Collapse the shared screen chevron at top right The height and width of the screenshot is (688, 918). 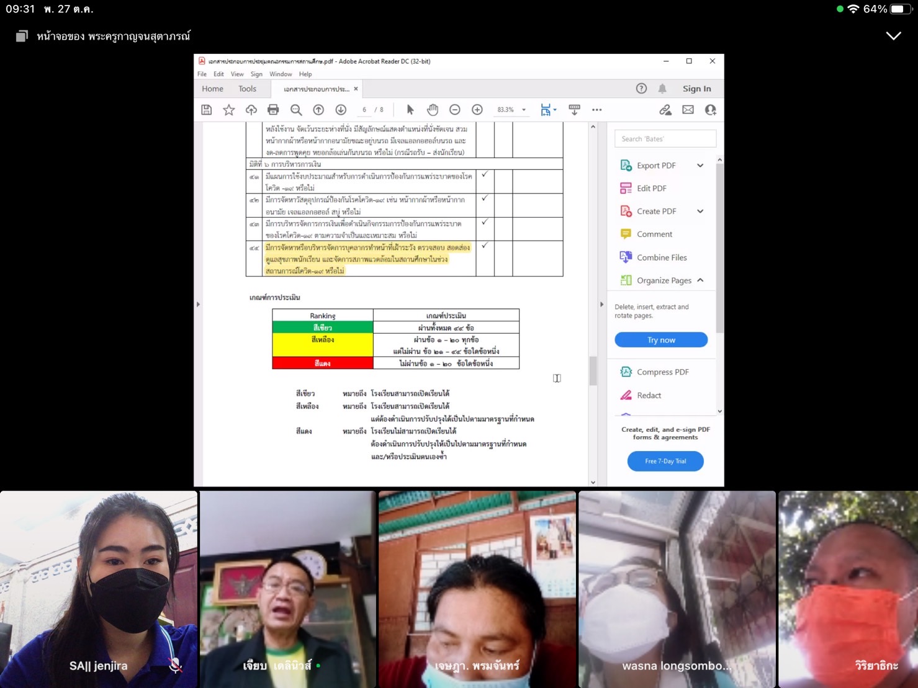coord(893,36)
